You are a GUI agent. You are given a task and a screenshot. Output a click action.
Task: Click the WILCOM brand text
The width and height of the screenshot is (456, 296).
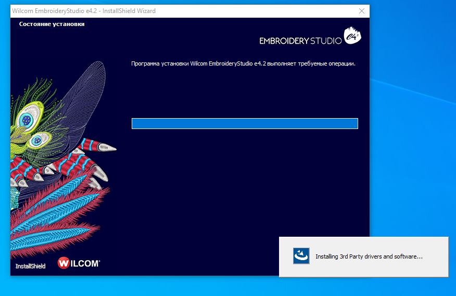pyautogui.click(x=85, y=263)
